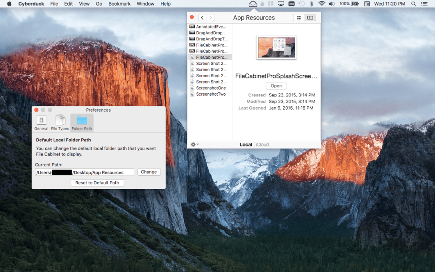Open the Help menu
The width and height of the screenshot is (435, 272).
coord(165,4)
